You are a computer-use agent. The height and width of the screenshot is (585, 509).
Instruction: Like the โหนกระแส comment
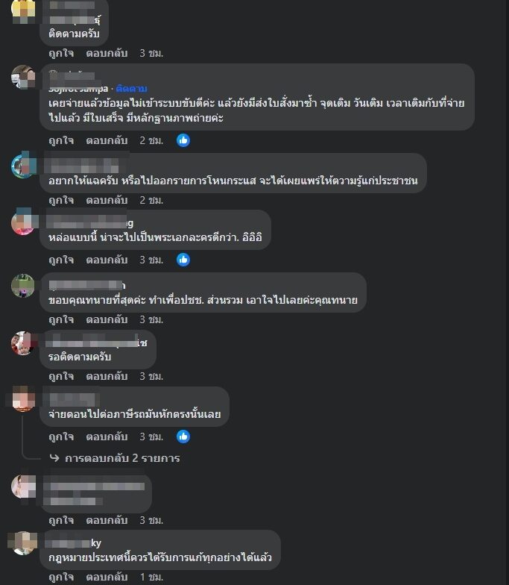[61, 200]
